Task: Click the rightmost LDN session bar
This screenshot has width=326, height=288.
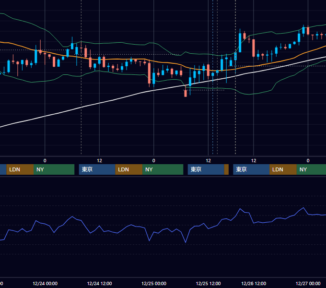Action: pos(283,169)
